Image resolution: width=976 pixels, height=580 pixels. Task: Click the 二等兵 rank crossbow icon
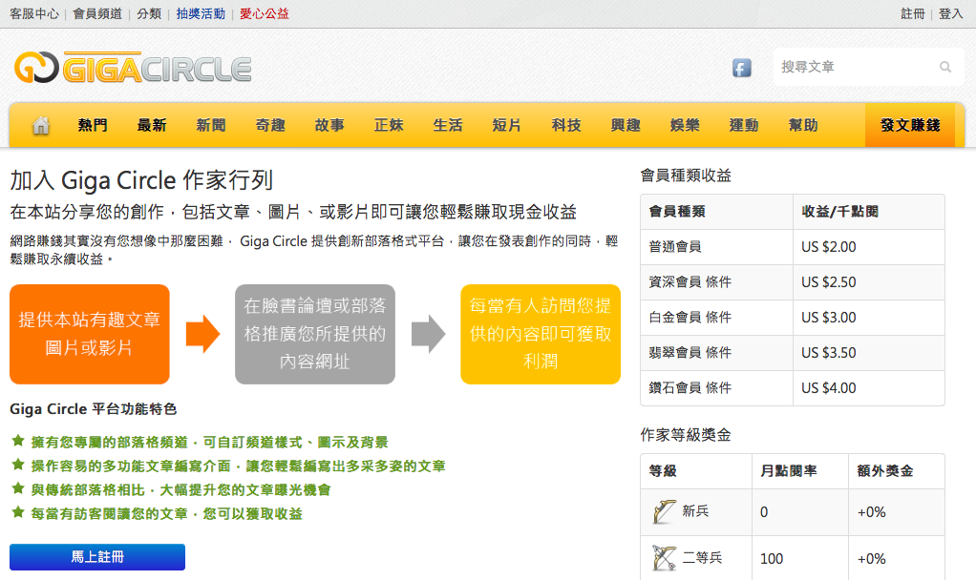665,558
